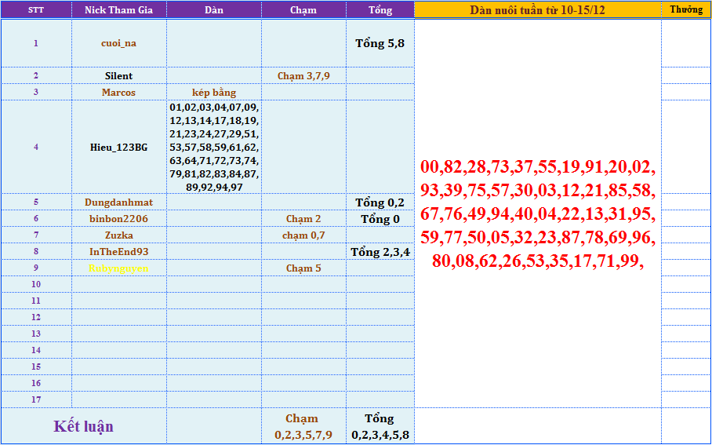The image size is (712, 445).
Task: Select the conclusion Chạm 0,2,3,5,7,9 cell
Action: 303,426
